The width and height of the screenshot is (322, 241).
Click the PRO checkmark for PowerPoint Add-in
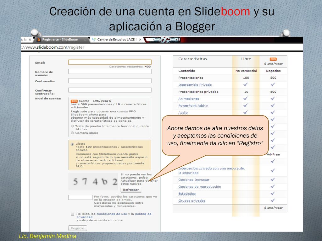click(x=273, y=105)
